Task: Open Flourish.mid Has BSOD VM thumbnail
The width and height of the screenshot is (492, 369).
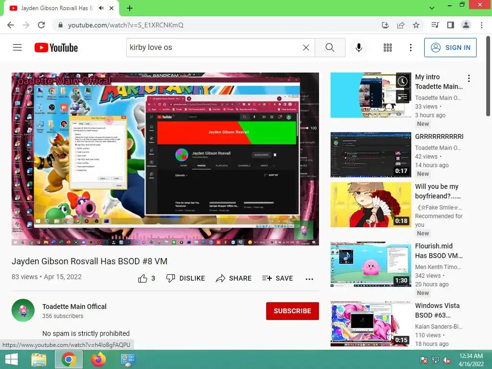Action: [x=370, y=264]
